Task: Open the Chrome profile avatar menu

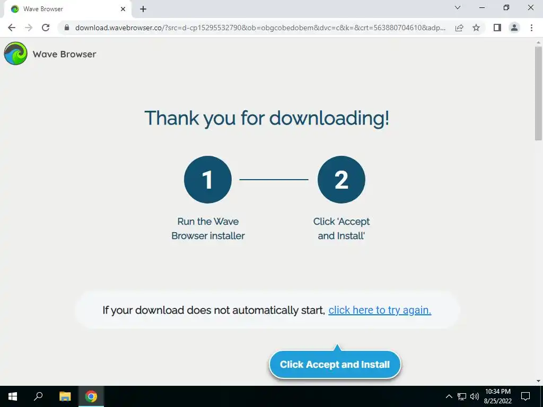Action: coord(514,28)
